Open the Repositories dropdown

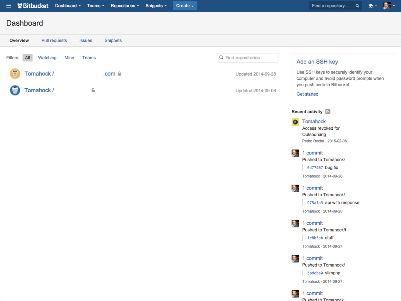(x=125, y=6)
